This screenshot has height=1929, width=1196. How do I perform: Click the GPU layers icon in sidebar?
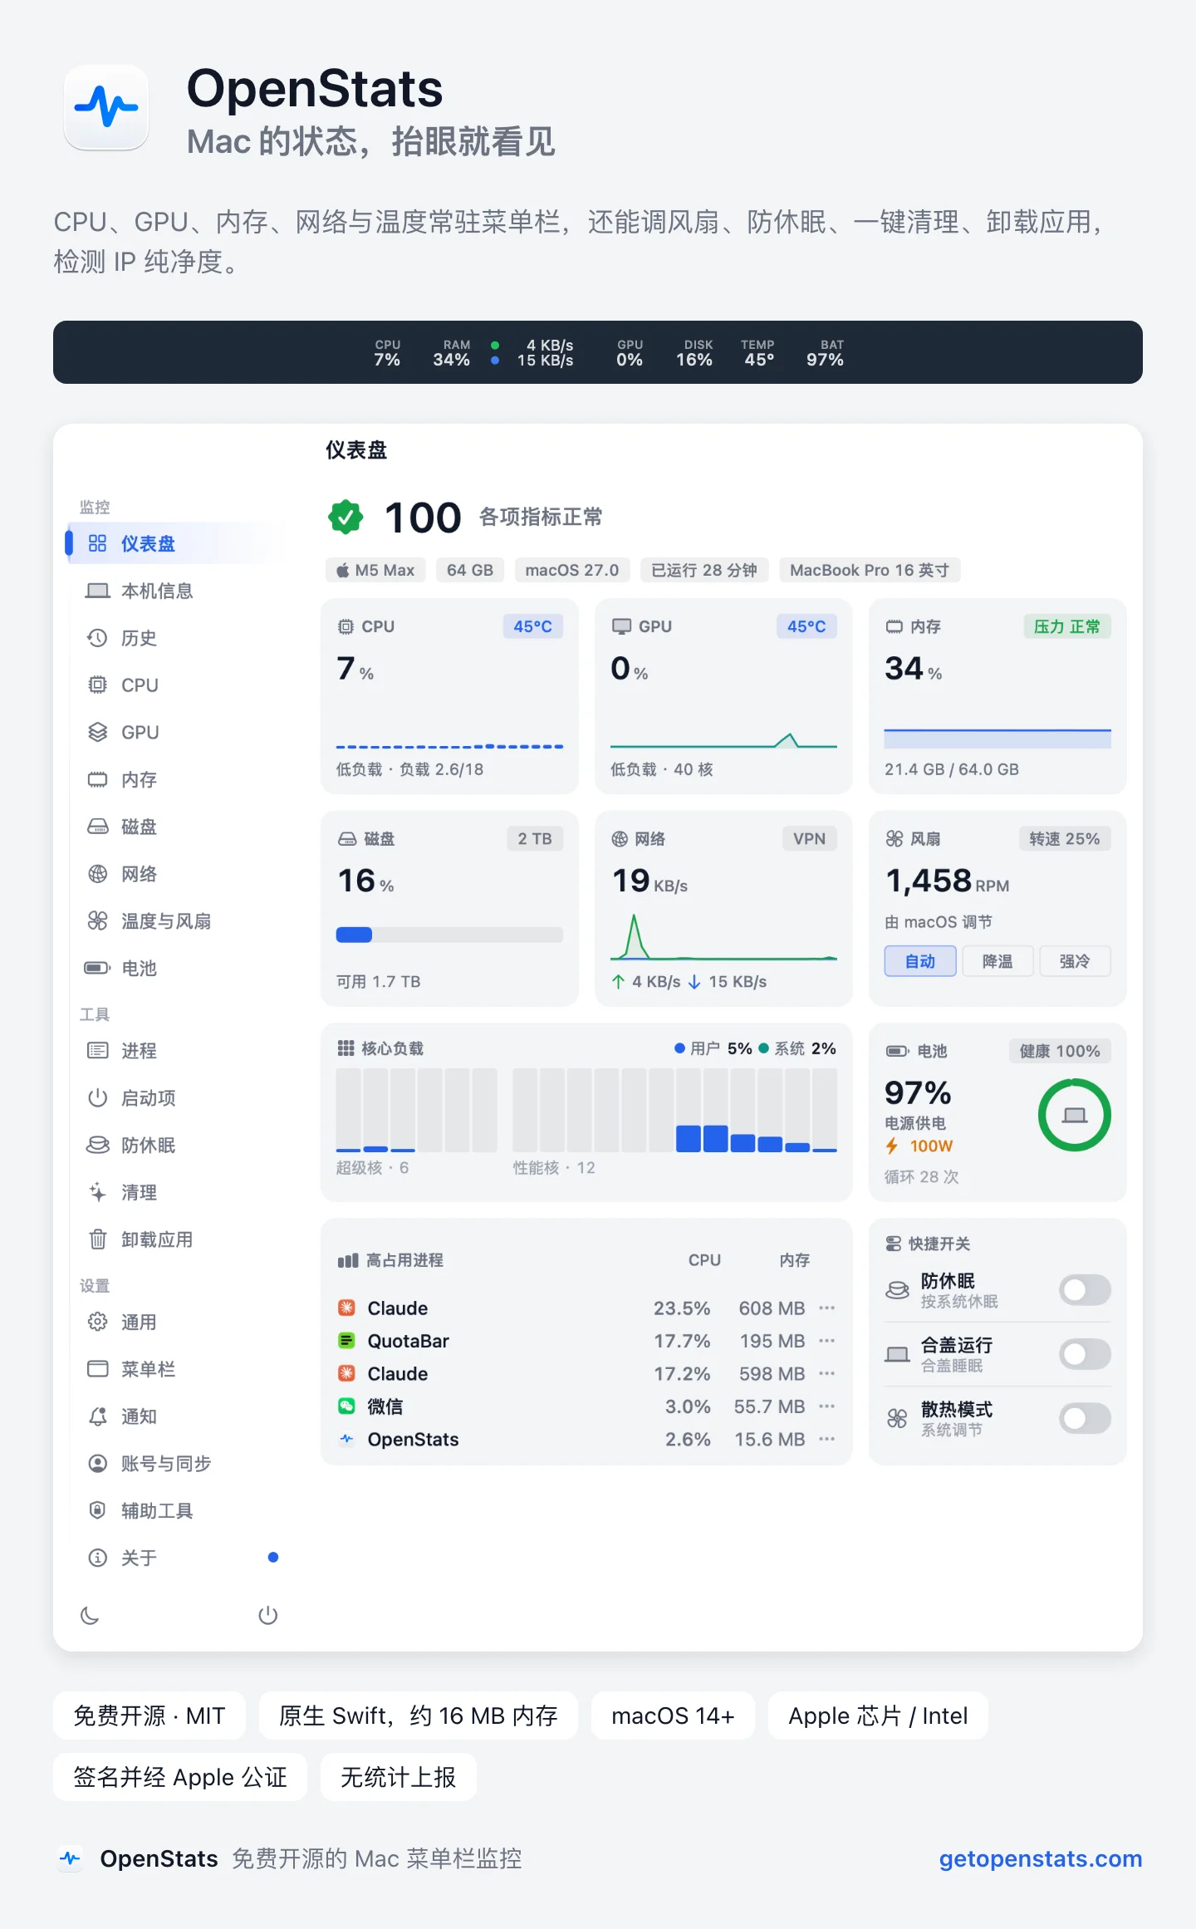(97, 732)
